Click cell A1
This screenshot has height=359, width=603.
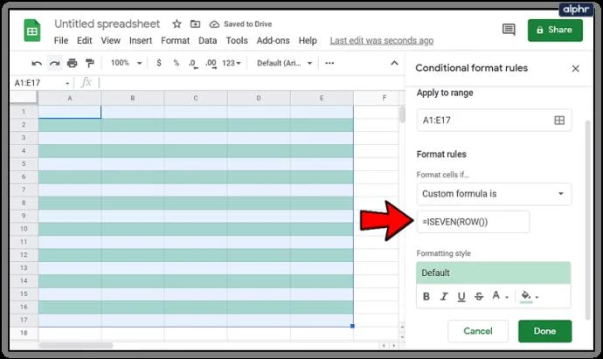coord(70,112)
